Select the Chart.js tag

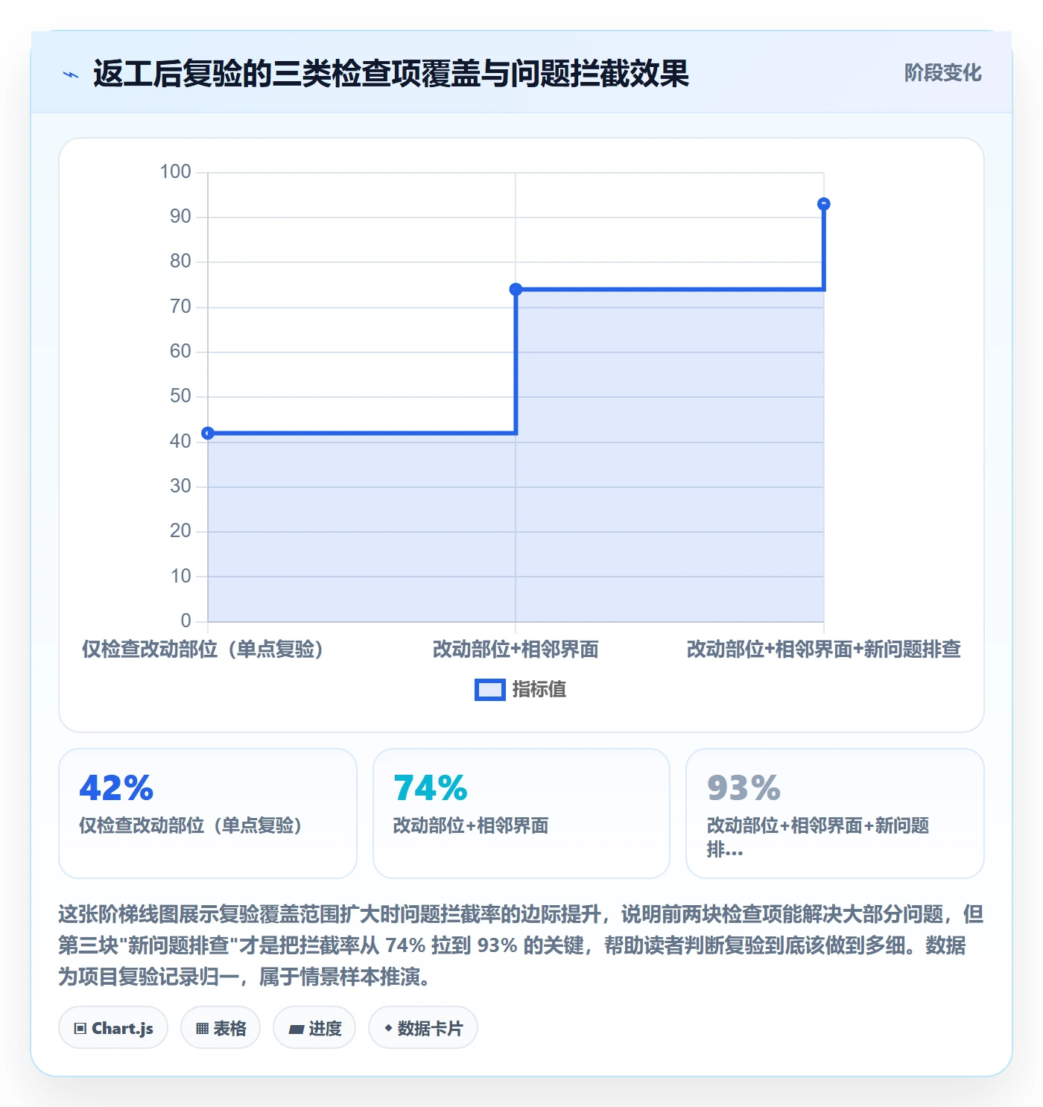click(x=113, y=1028)
